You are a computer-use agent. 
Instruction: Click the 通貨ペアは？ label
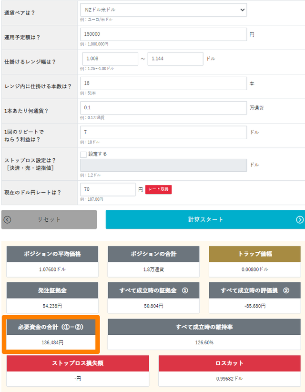pyautogui.click(x=20, y=13)
